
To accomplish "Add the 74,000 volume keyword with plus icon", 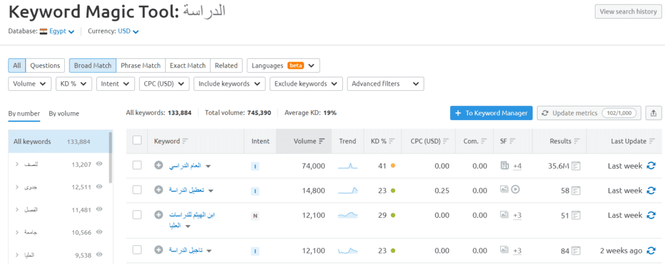I will tap(158, 165).
